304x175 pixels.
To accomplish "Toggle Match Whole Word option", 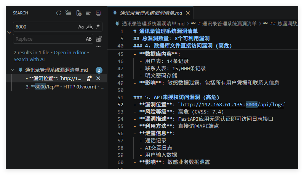I will 90,27.
